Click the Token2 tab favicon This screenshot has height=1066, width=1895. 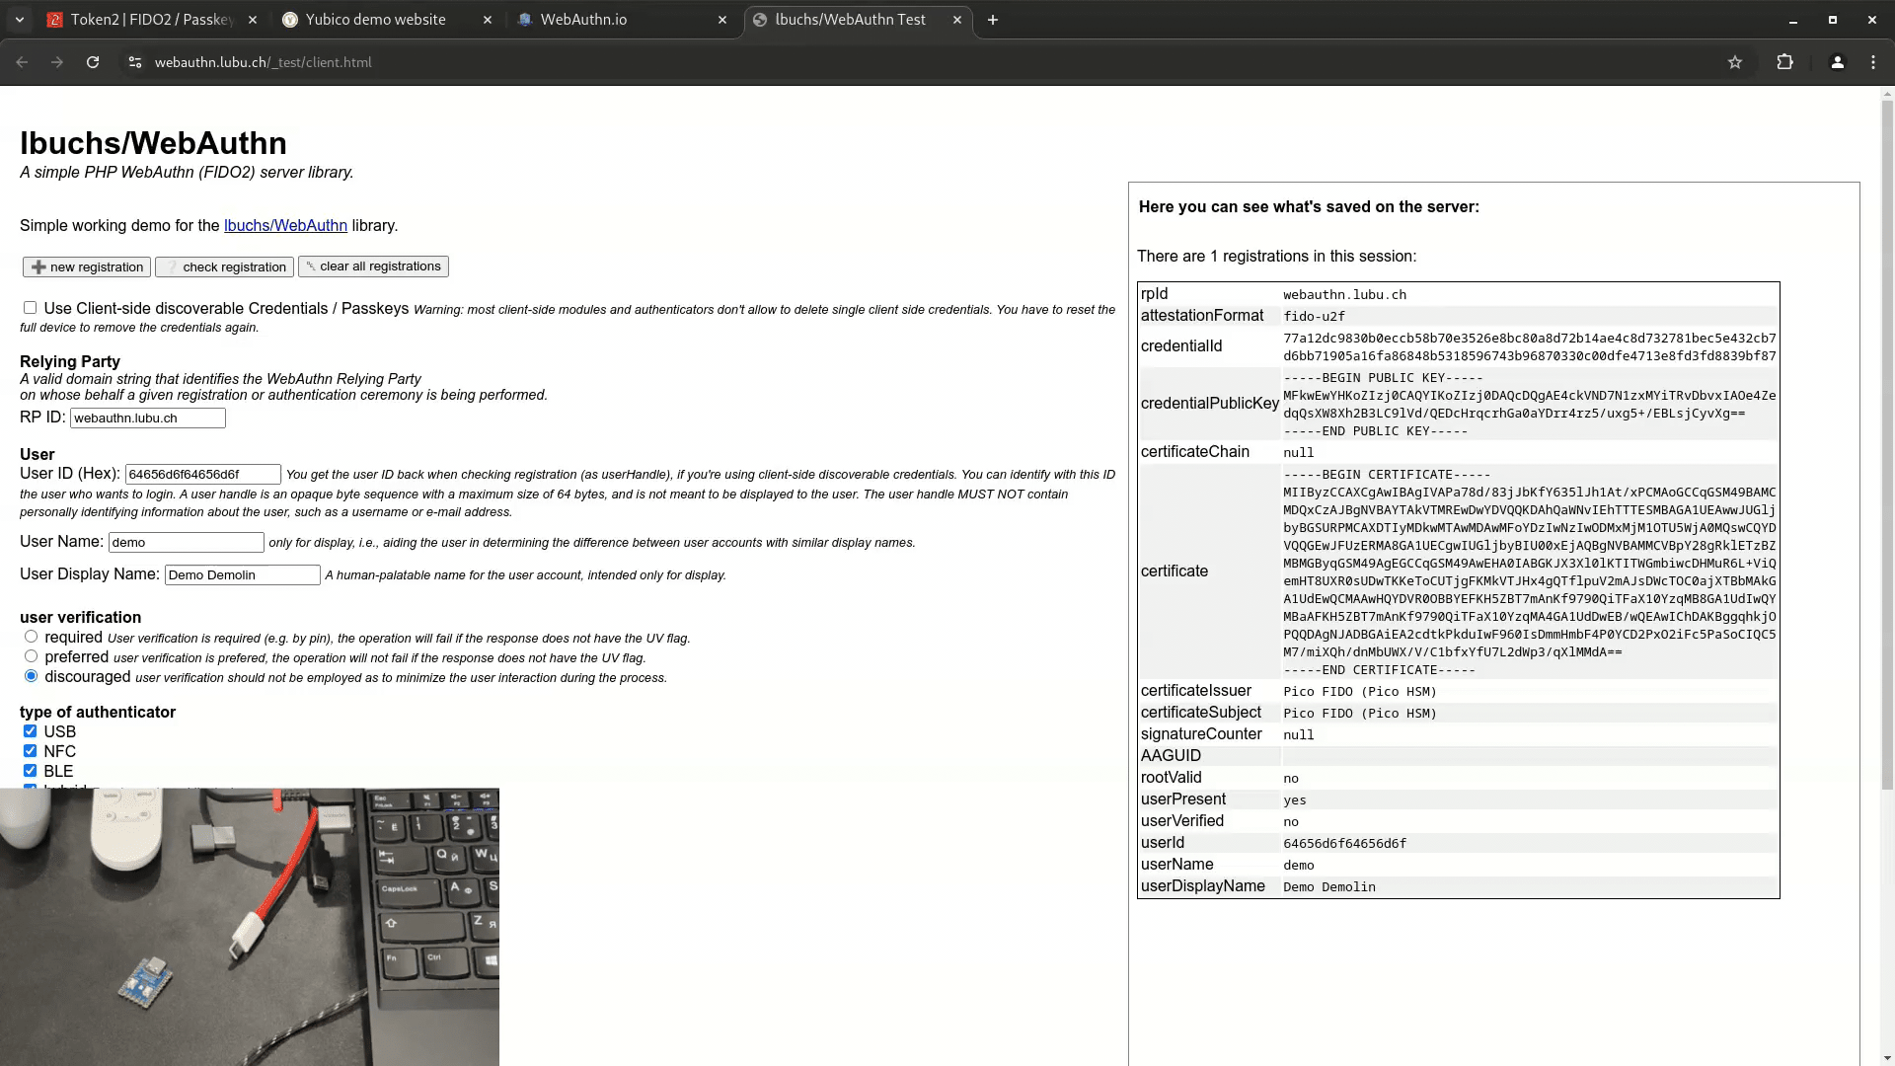[55, 20]
